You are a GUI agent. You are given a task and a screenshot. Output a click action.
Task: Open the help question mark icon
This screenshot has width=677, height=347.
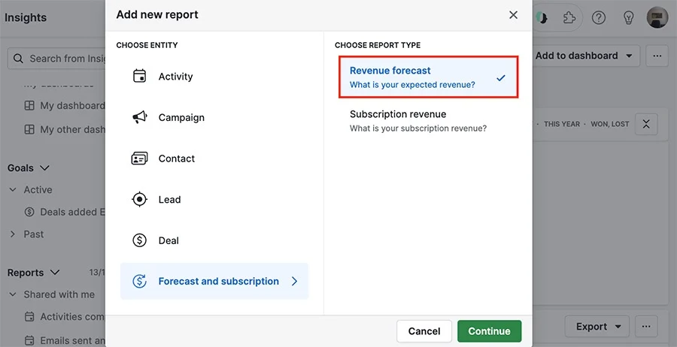pos(599,17)
